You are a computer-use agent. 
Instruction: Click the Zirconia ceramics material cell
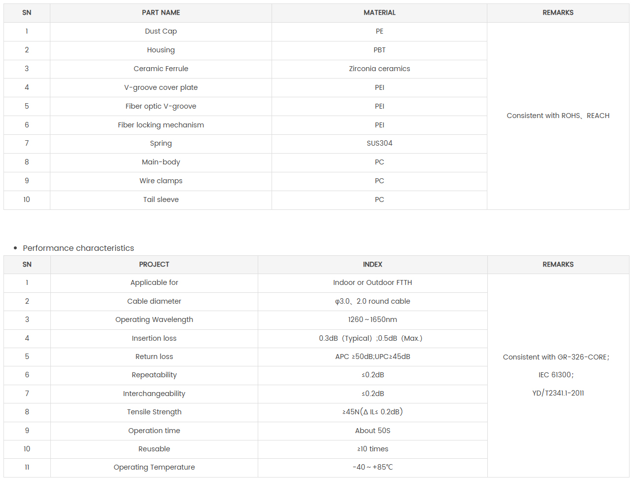click(x=379, y=69)
